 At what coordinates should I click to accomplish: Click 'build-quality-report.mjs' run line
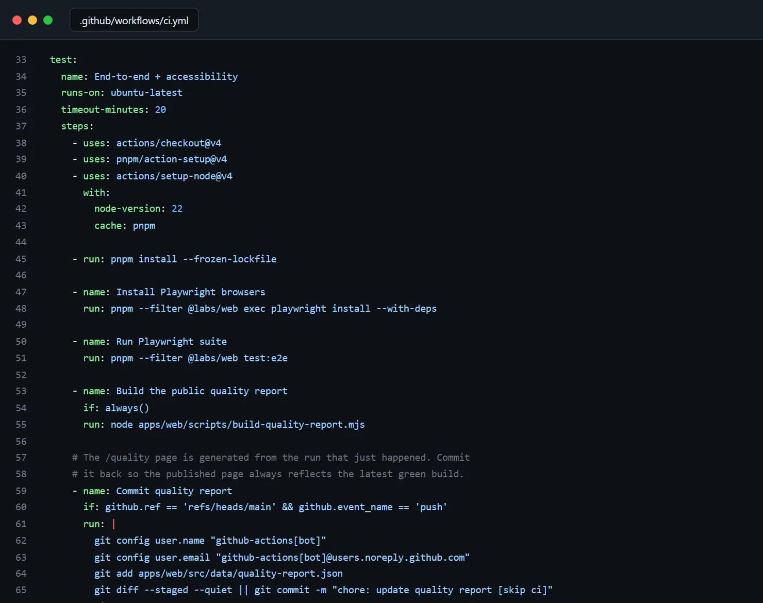pos(224,424)
